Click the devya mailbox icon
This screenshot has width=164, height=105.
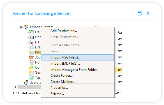pos(26,82)
